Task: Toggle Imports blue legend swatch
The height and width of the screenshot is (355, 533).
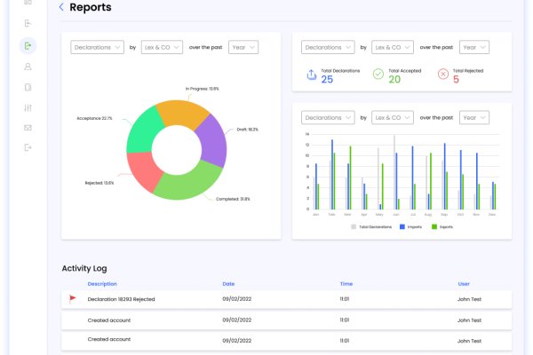Action: (x=402, y=226)
